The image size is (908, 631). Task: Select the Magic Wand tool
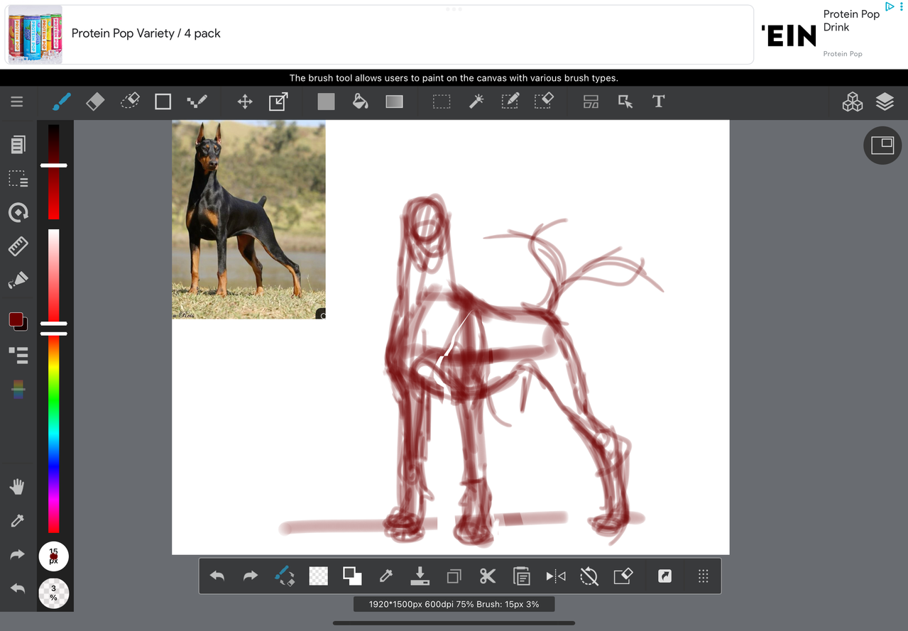point(476,101)
